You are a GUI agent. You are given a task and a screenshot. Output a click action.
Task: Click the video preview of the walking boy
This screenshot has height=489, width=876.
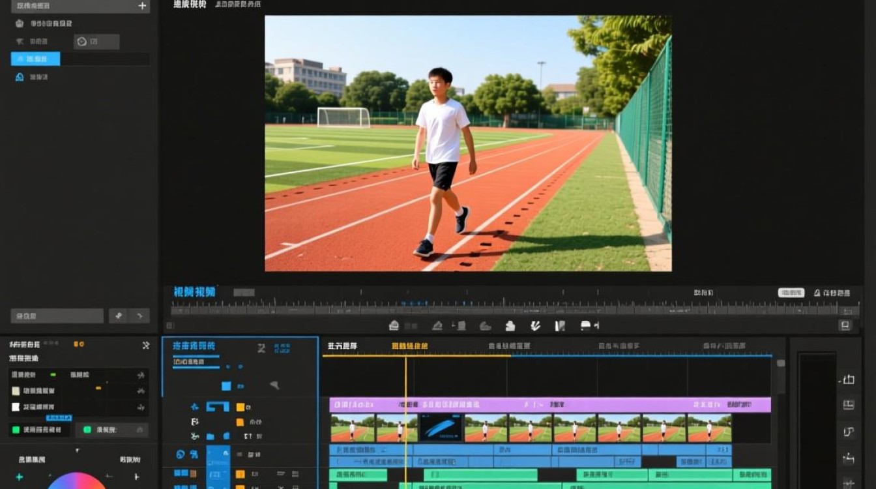[x=468, y=143]
